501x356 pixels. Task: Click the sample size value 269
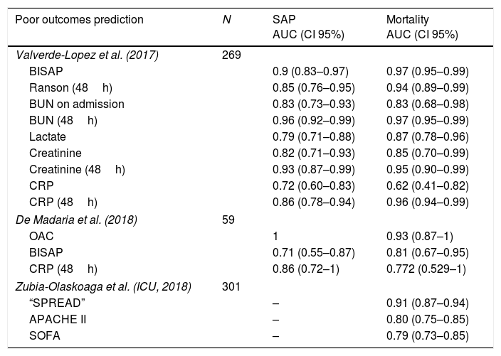coord(232,55)
